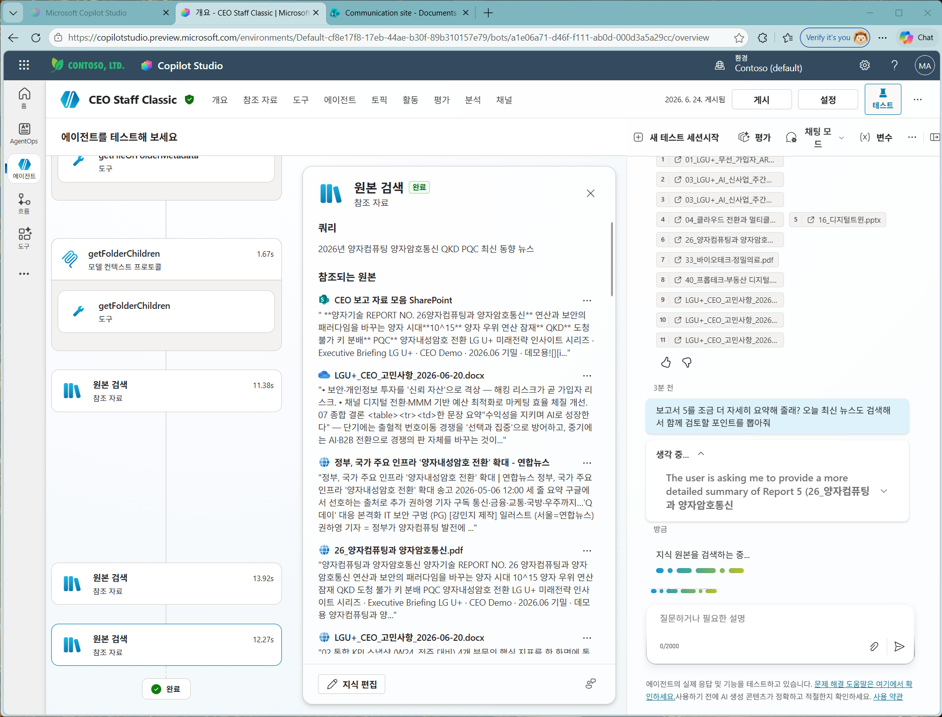
Task: Give thumbs down to the response
Action: pyautogui.click(x=687, y=363)
